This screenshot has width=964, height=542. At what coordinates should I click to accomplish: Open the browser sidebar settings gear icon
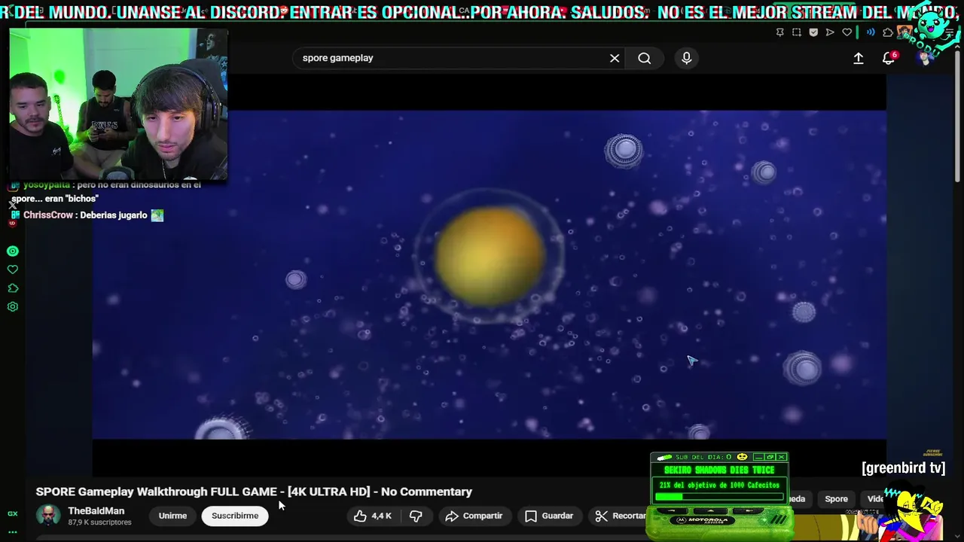12,307
